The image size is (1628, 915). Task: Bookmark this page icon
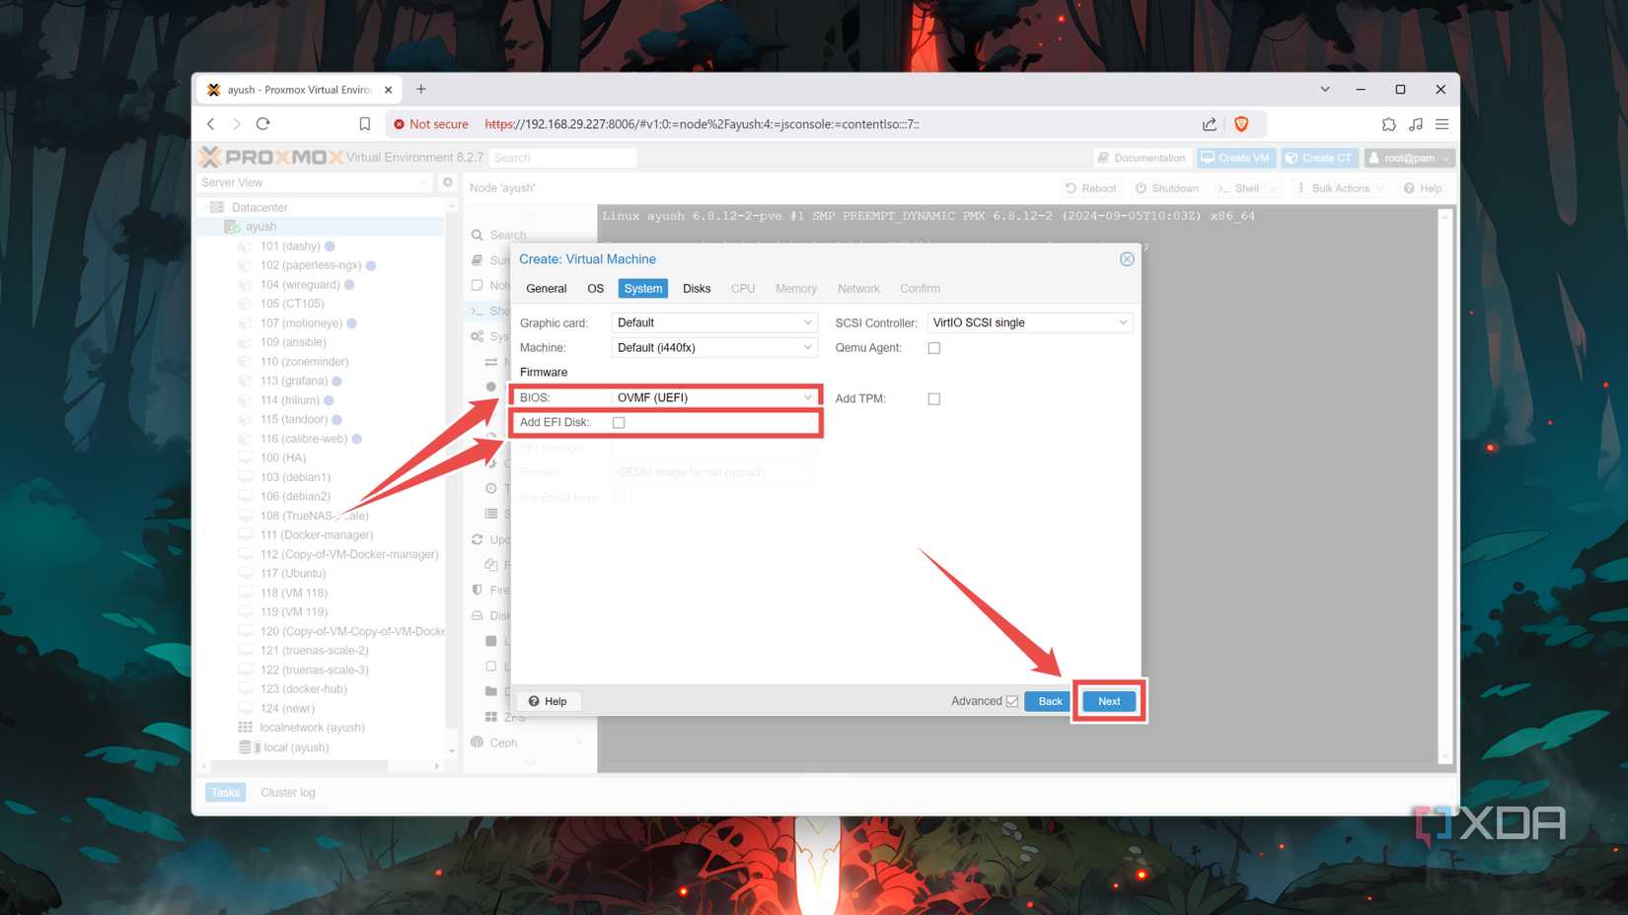pos(365,124)
